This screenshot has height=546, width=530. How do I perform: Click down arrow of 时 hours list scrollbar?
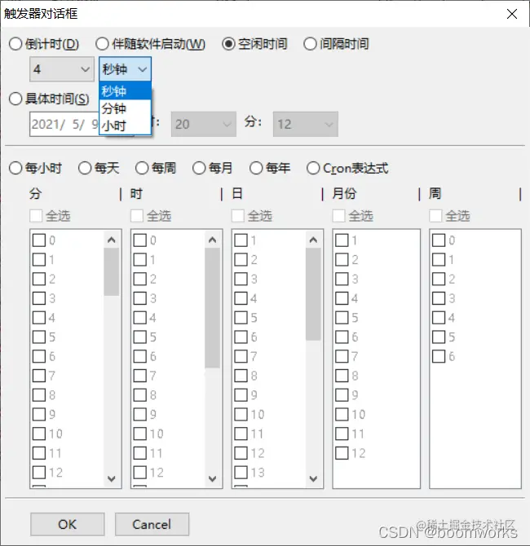213,478
